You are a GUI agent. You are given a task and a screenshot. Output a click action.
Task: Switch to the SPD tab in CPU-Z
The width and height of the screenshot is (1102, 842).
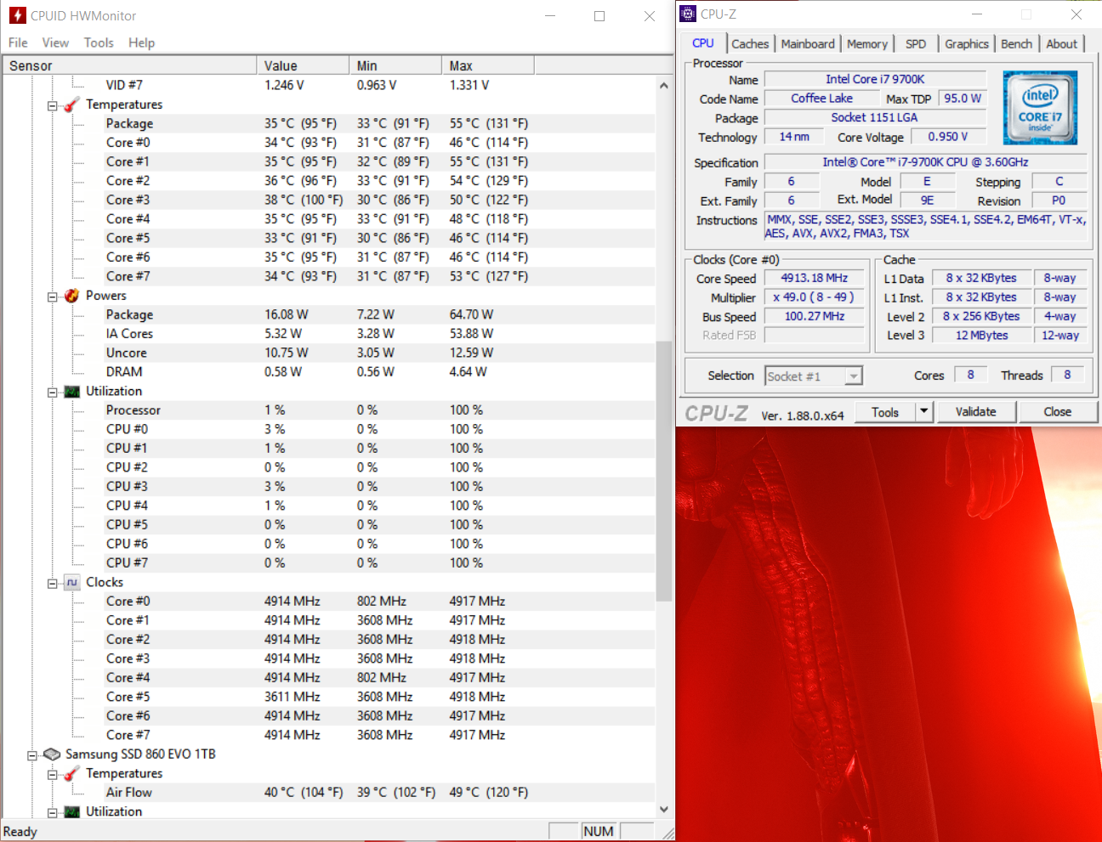click(916, 44)
